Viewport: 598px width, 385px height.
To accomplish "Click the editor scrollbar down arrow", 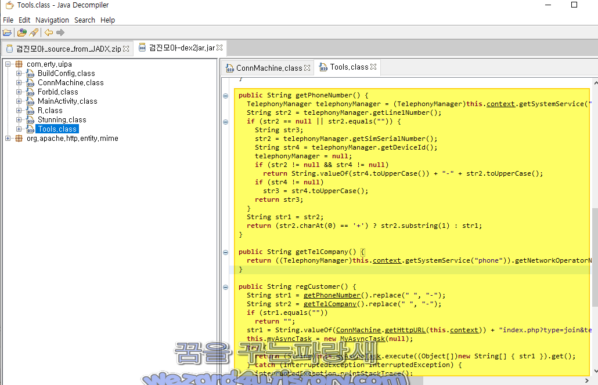I will click(595, 371).
